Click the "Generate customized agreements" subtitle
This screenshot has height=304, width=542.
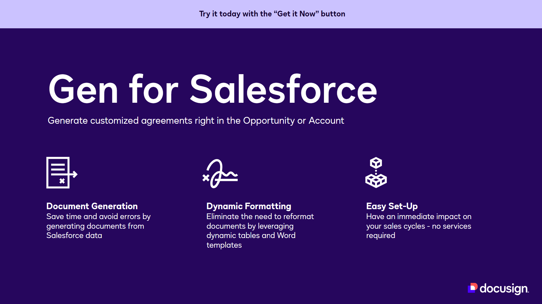coord(196,121)
